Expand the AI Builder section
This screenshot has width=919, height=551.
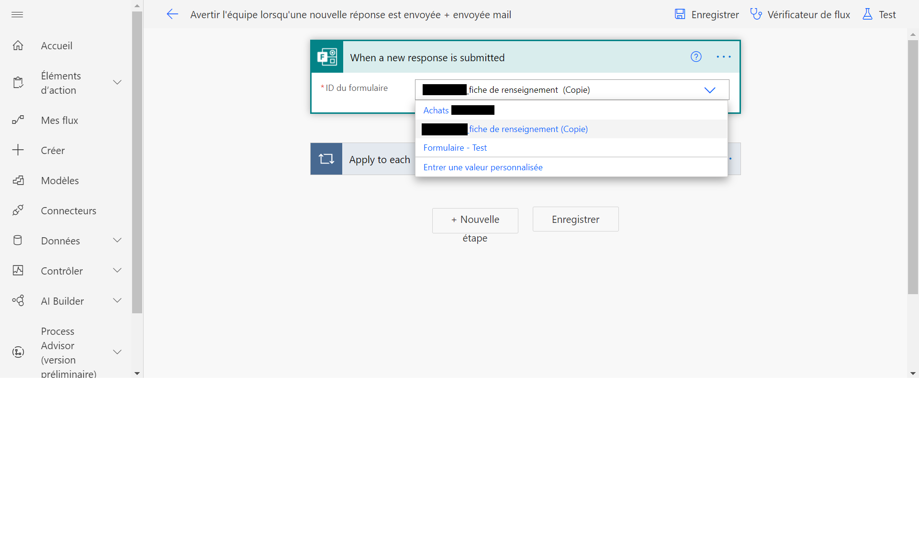pyautogui.click(x=117, y=300)
